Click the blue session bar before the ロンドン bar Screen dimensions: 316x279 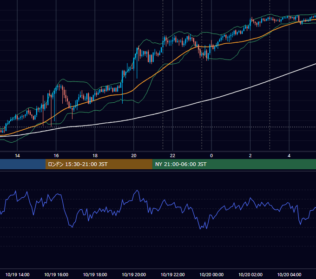(x=23, y=164)
